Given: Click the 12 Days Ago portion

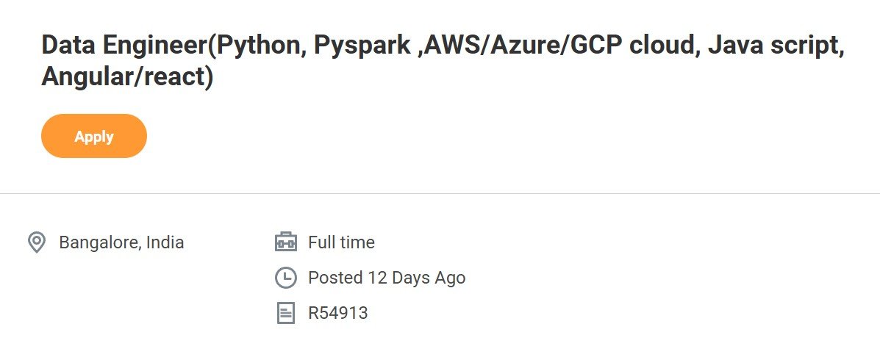Looking at the screenshot, I should coord(416,278).
